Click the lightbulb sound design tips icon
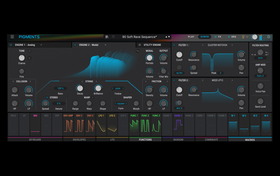Image resolution: width=280 pixels, height=176 pixels. (x=243, y=37)
